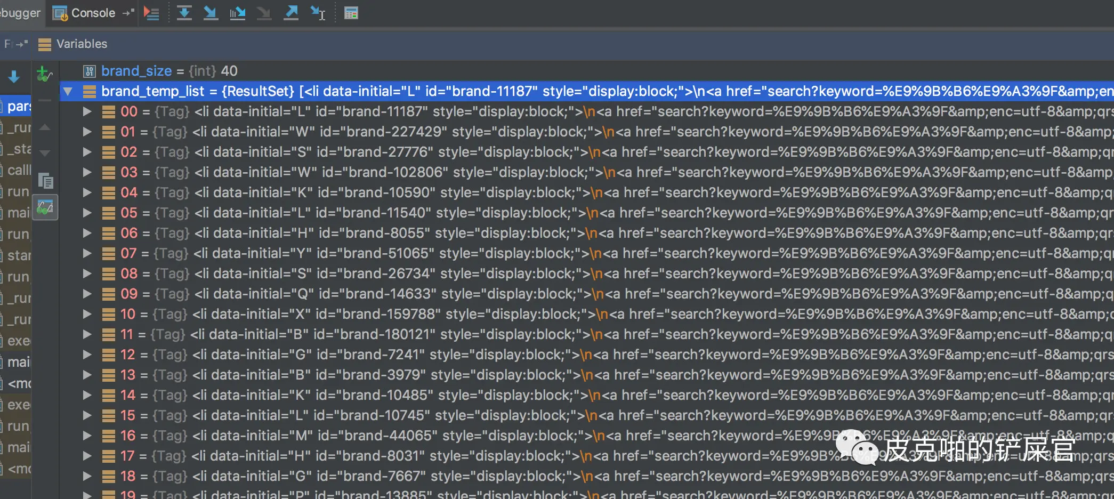Move watch down with the grey down arrow
Screen dimensions: 1114x499
[45, 153]
